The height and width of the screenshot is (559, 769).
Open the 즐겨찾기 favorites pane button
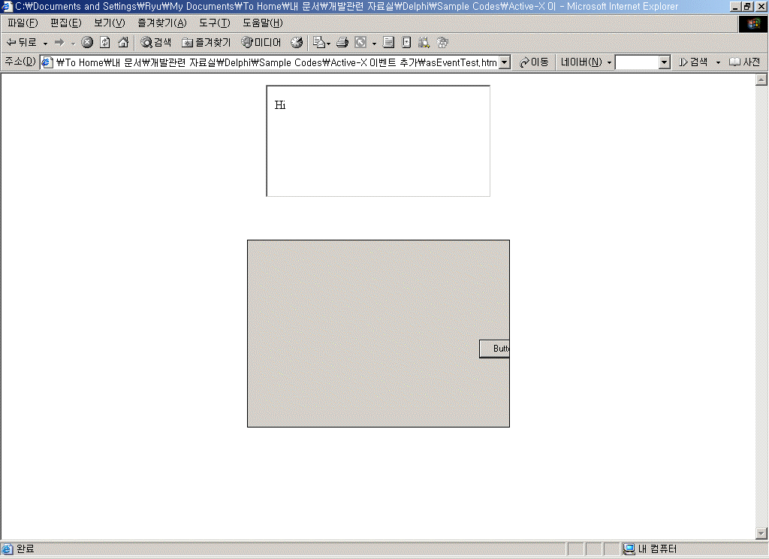(x=207, y=42)
